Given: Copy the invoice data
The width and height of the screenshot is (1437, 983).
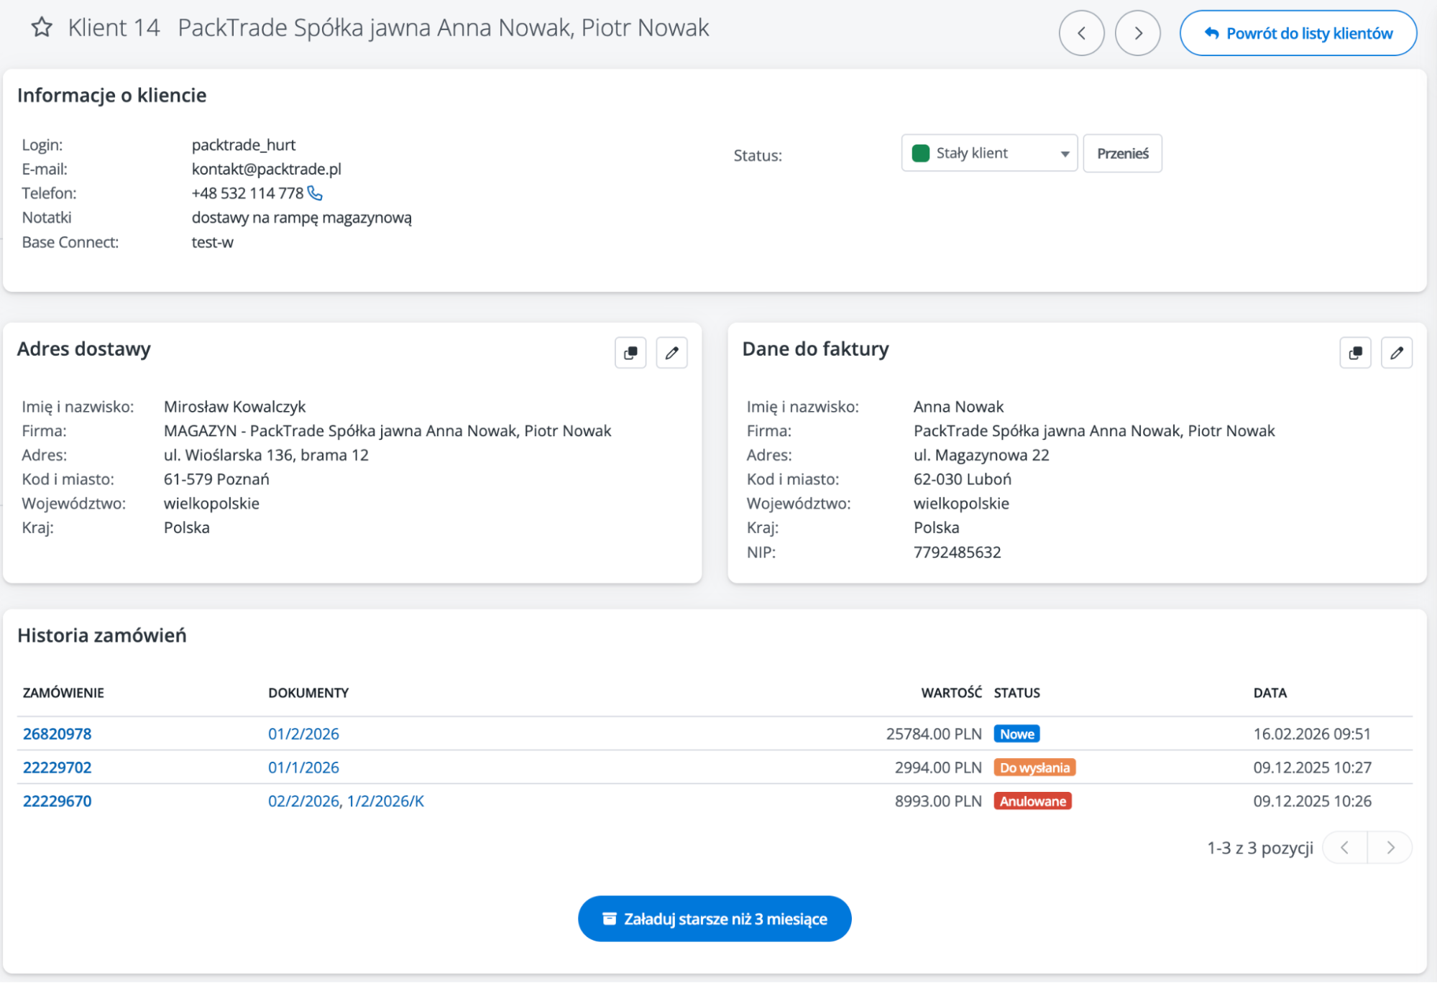Looking at the screenshot, I should 1355,353.
